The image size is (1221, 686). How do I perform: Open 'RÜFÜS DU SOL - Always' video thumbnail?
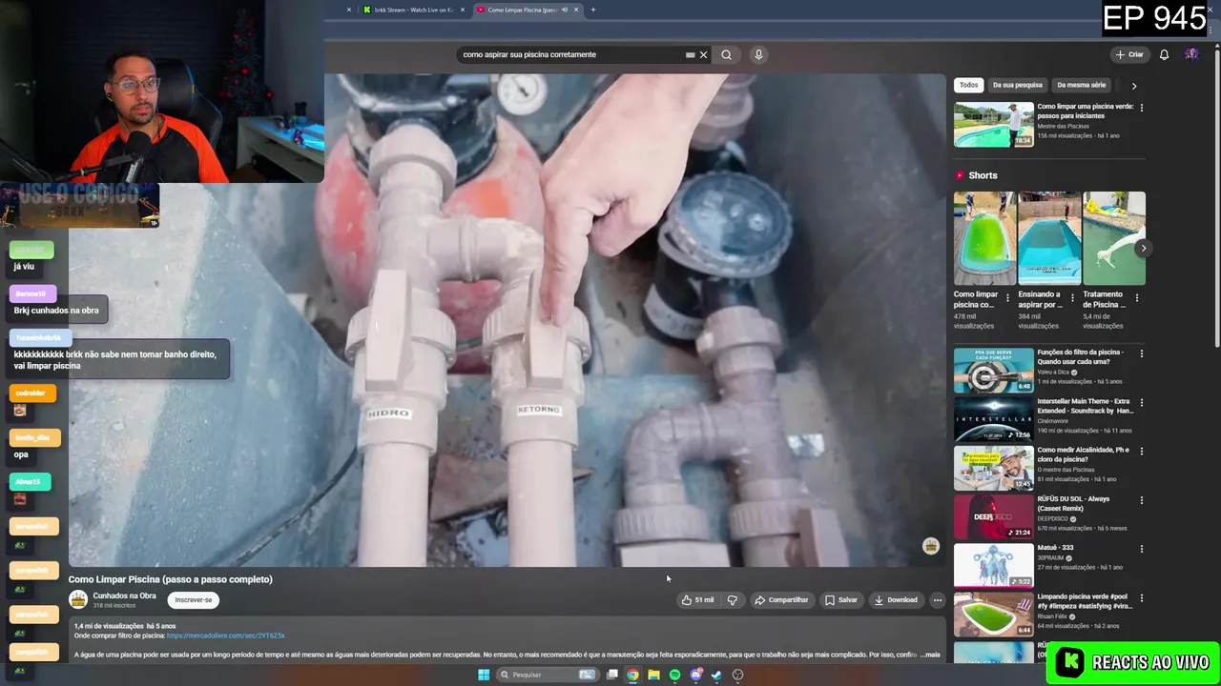993,517
